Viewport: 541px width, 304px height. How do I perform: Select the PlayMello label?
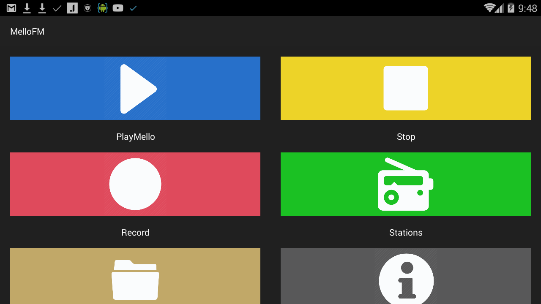[136, 137]
